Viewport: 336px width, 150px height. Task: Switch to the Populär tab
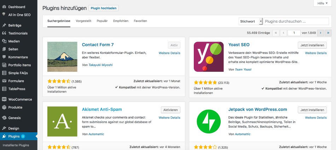[102, 21]
